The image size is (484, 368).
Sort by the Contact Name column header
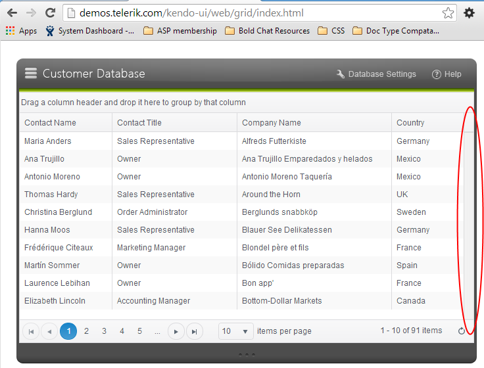51,123
